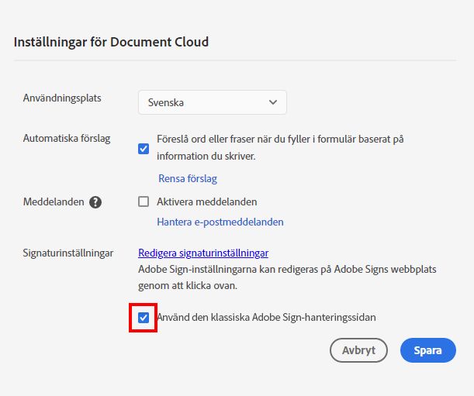This screenshot has width=474, height=396.
Task: Click the Användningsplats label
Action: point(62,98)
